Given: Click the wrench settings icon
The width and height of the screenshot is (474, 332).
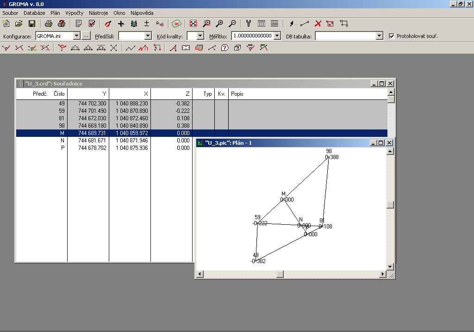Looking at the screenshot, I should [249, 24].
